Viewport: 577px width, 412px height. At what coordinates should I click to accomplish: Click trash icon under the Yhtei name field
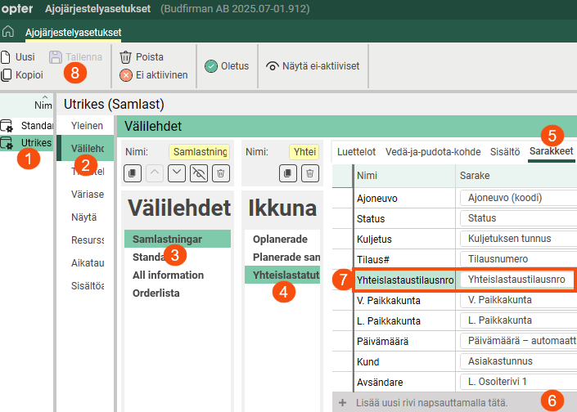click(309, 172)
